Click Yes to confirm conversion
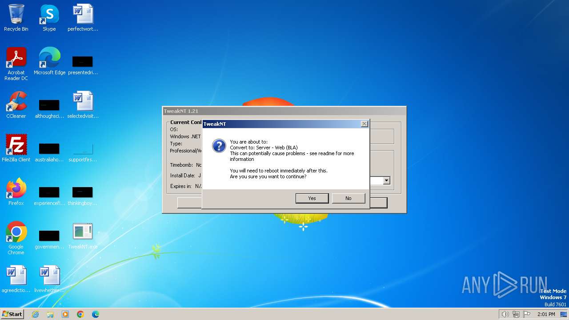 point(312,198)
